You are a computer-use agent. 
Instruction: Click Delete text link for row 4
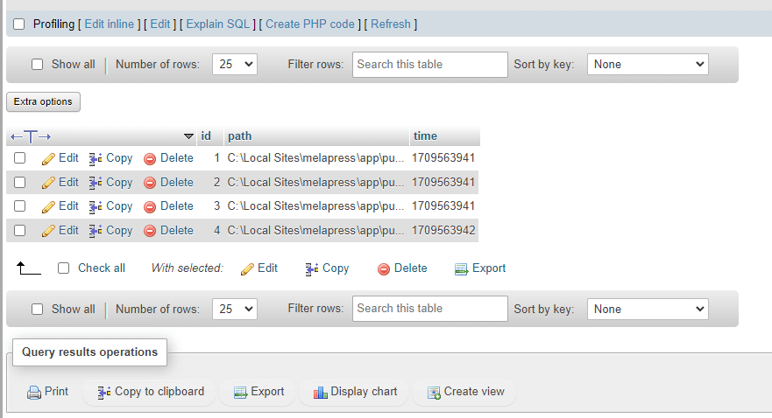[x=177, y=230]
